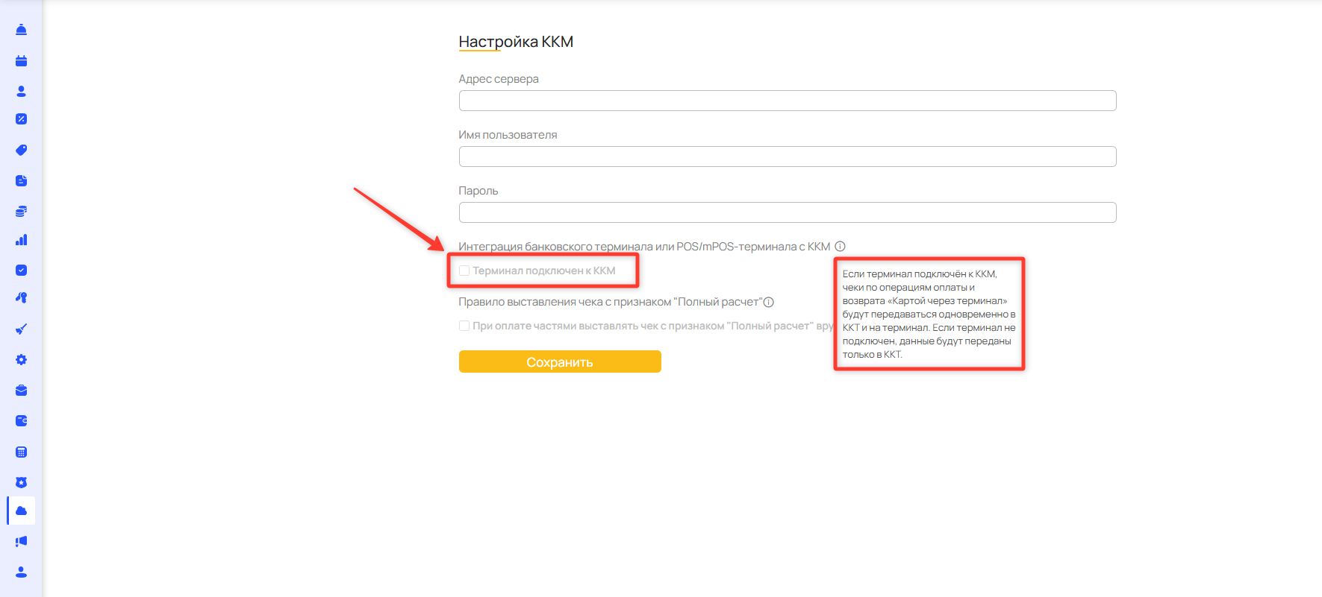The image size is (1322, 597).
Task: Open the wallet sidebar icon
Action: 21,421
